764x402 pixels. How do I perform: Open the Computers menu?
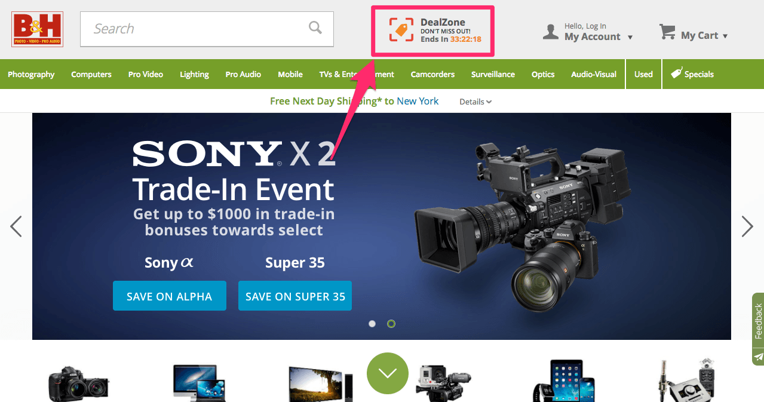91,74
